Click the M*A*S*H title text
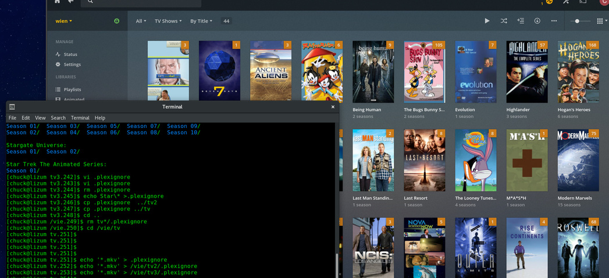Viewport: 609px width, 278px height. 516,198
